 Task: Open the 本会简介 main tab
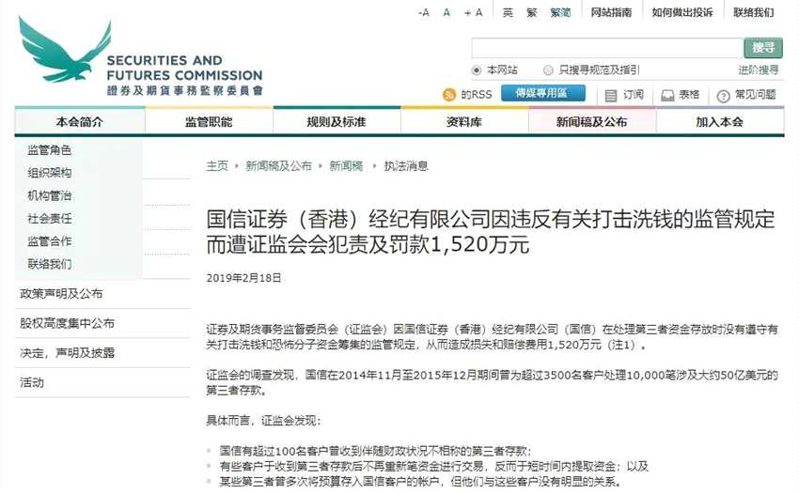click(80, 122)
